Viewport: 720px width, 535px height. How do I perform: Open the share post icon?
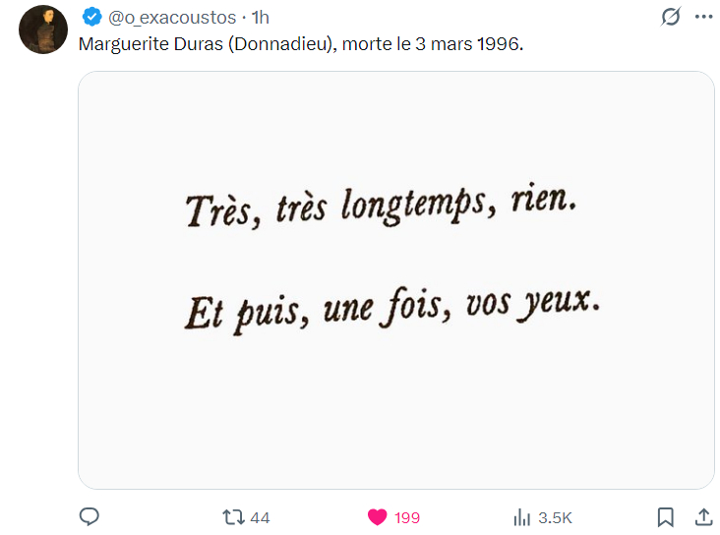(703, 517)
